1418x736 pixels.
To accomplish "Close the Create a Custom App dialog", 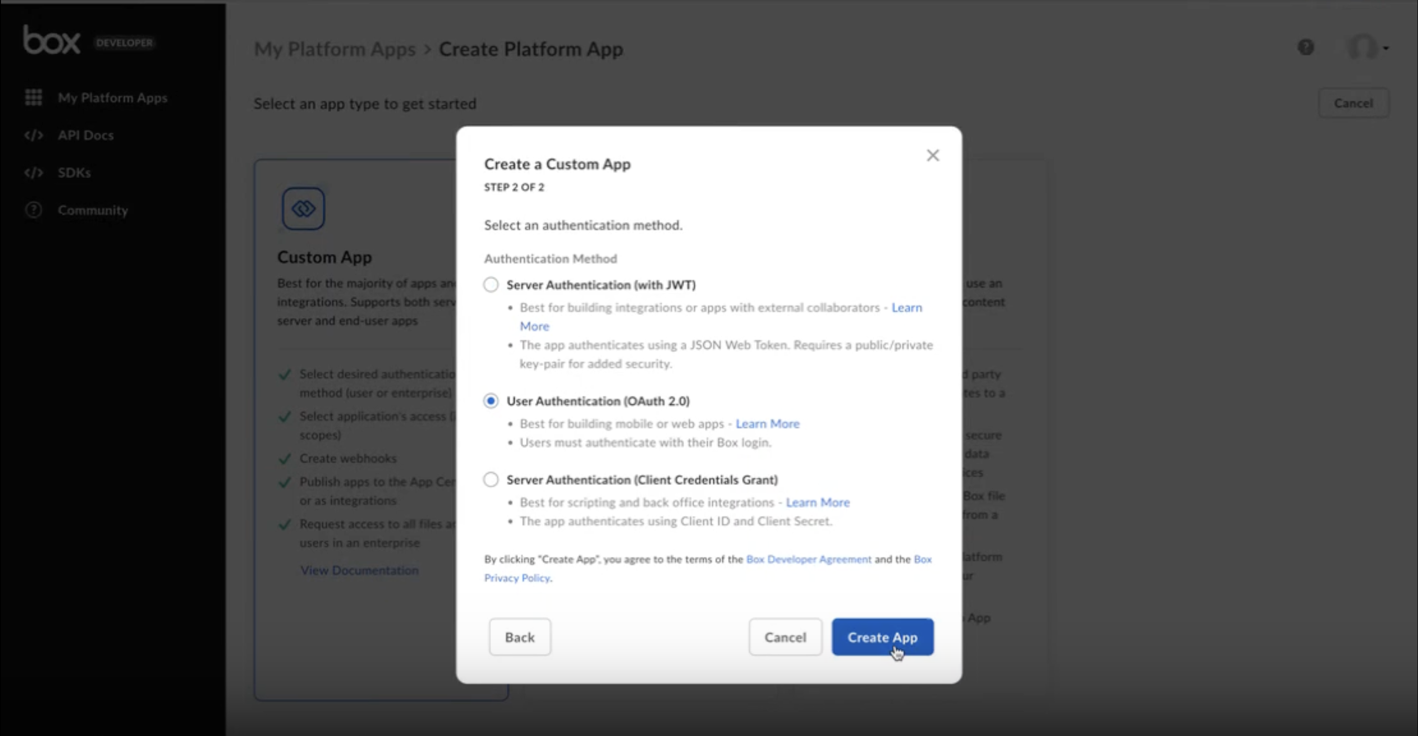I will pos(932,156).
